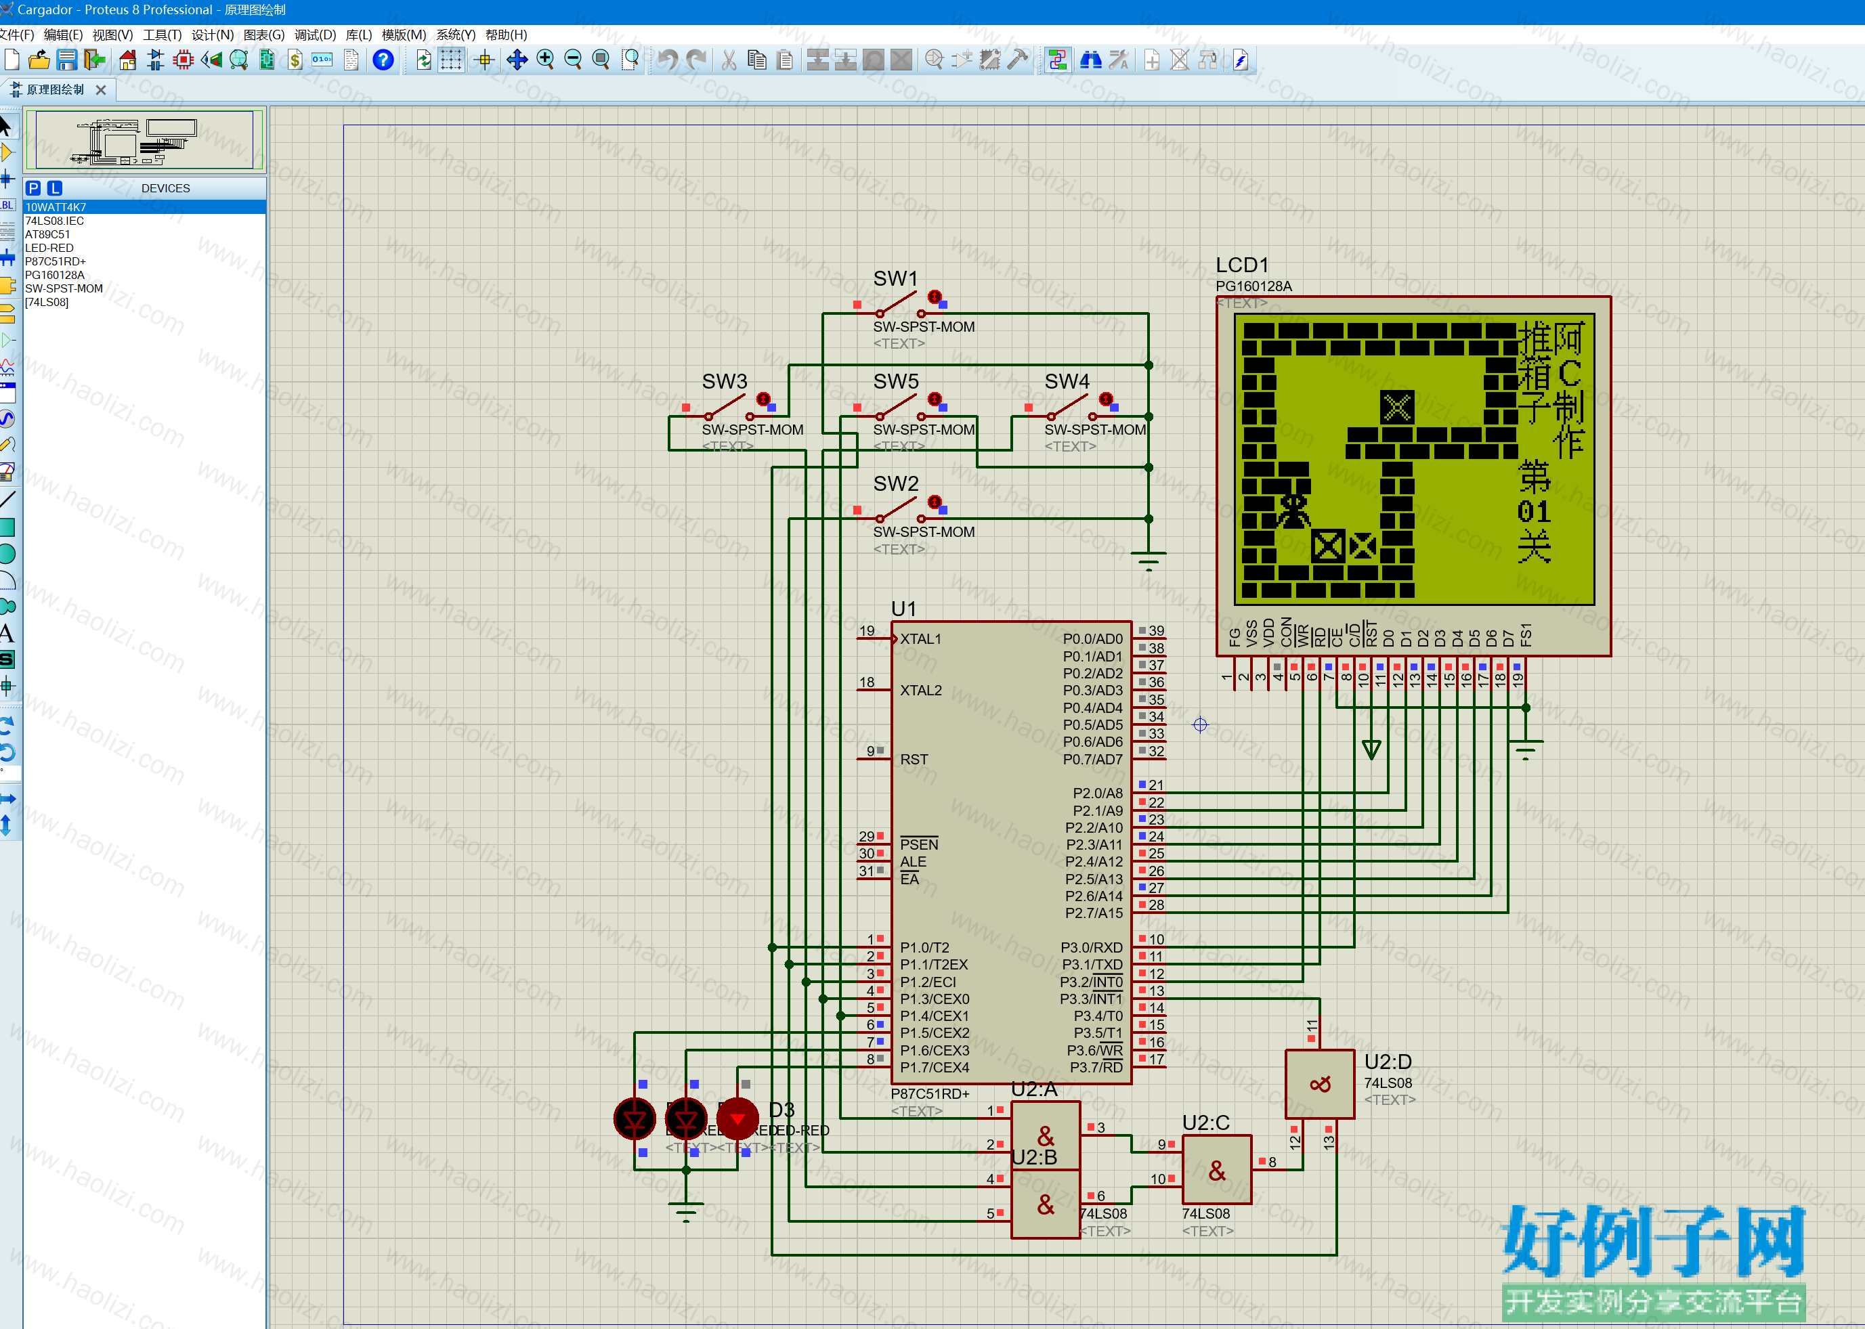Click the Pan move arrows icon
The height and width of the screenshot is (1329, 1865).
click(517, 60)
